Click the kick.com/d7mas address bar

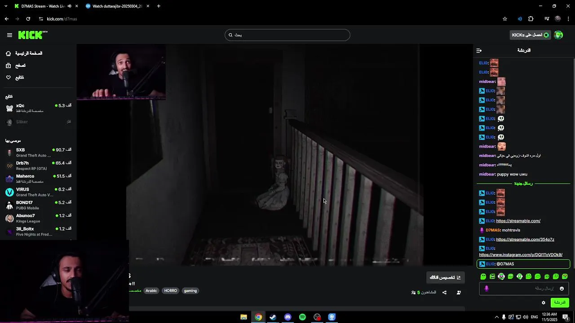coord(62,19)
